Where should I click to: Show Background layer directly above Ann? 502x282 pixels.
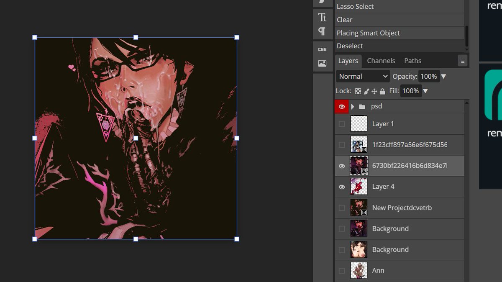pos(342,250)
